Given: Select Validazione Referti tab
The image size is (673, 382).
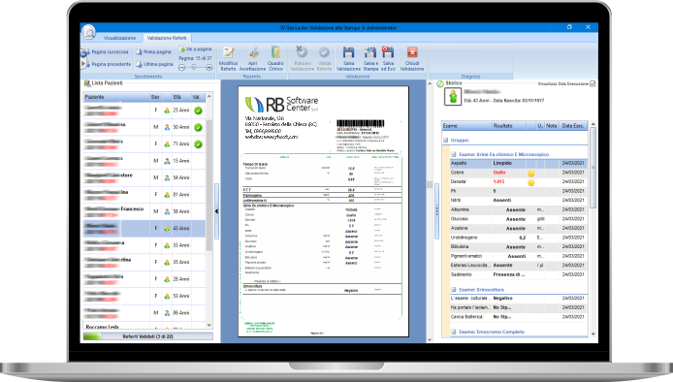Looking at the screenshot, I should (167, 38).
